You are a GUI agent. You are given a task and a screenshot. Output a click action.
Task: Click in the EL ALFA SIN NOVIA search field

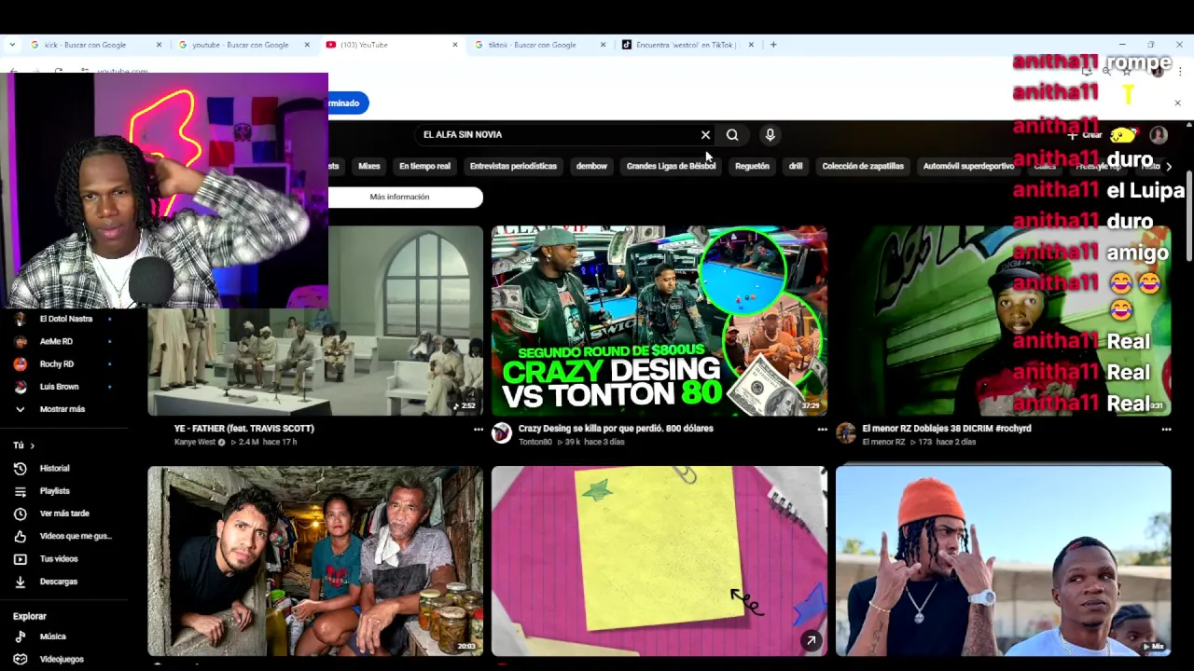point(558,135)
